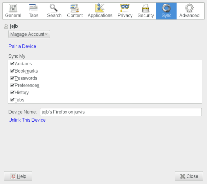Click the Unlink This Device link
The width and height of the screenshot is (207, 184).
(x=27, y=120)
